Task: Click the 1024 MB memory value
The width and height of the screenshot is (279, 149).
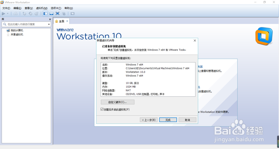Action: (131, 87)
